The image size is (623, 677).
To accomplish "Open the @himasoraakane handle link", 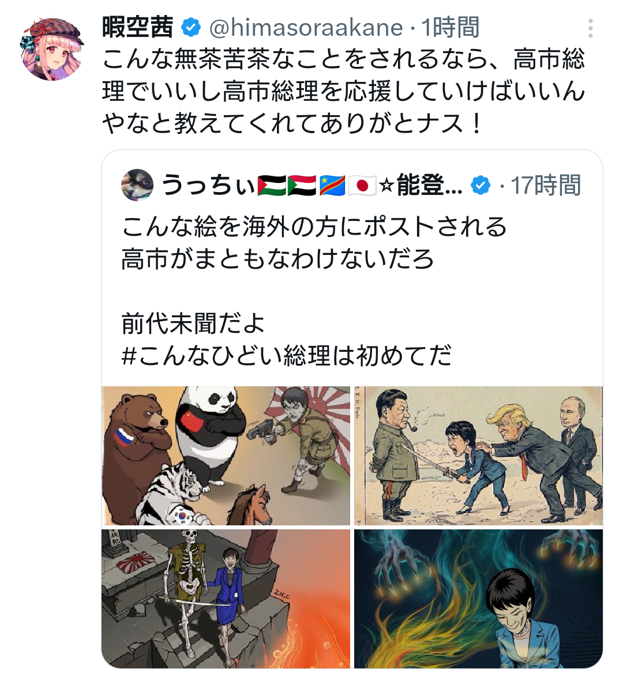I will [306, 28].
